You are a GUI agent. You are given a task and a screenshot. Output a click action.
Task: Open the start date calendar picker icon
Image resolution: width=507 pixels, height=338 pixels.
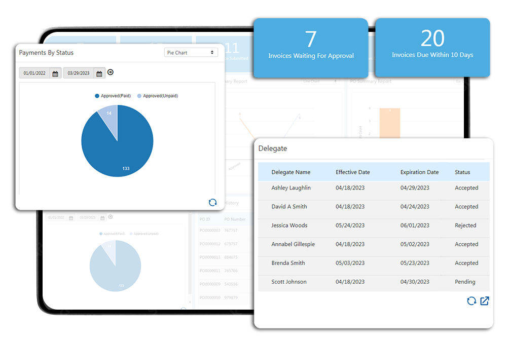pyautogui.click(x=55, y=73)
